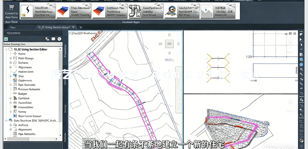The width and height of the screenshot is (308, 149).
Task: Collapse the Data Shortcuts tree node
Action: [6, 120]
